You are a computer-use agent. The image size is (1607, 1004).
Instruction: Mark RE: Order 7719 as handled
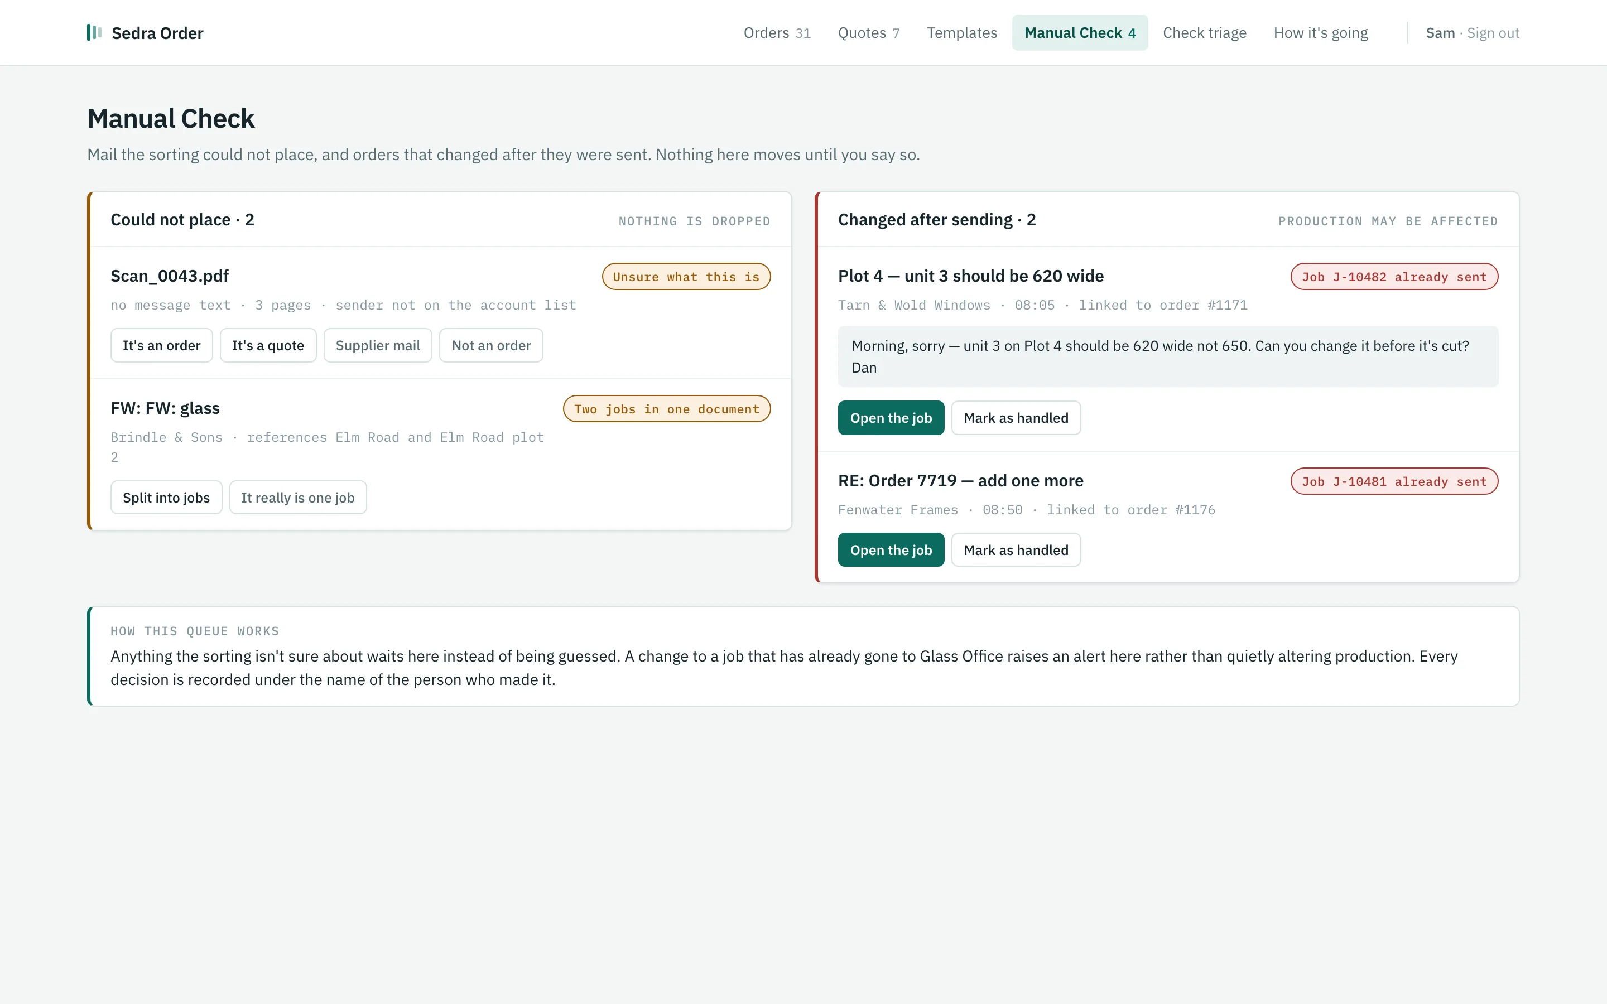[x=1016, y=550]
